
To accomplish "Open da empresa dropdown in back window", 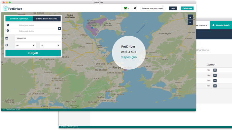I will pos(202,25).
